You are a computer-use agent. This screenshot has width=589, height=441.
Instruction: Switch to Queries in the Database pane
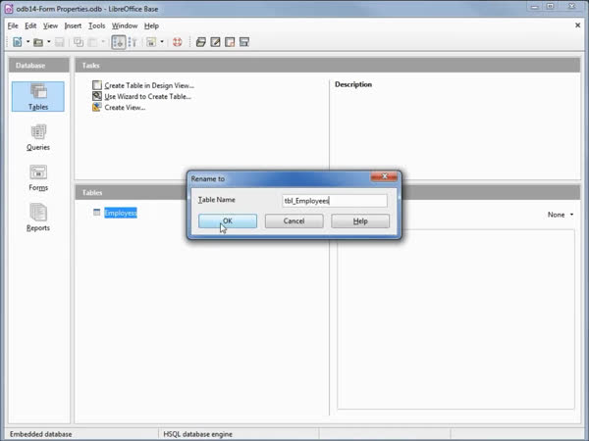[38, 137]
